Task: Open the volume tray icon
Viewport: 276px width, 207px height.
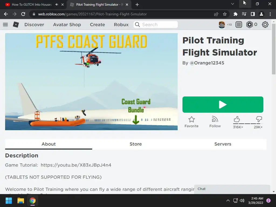Action: click(x=242, y=201)
